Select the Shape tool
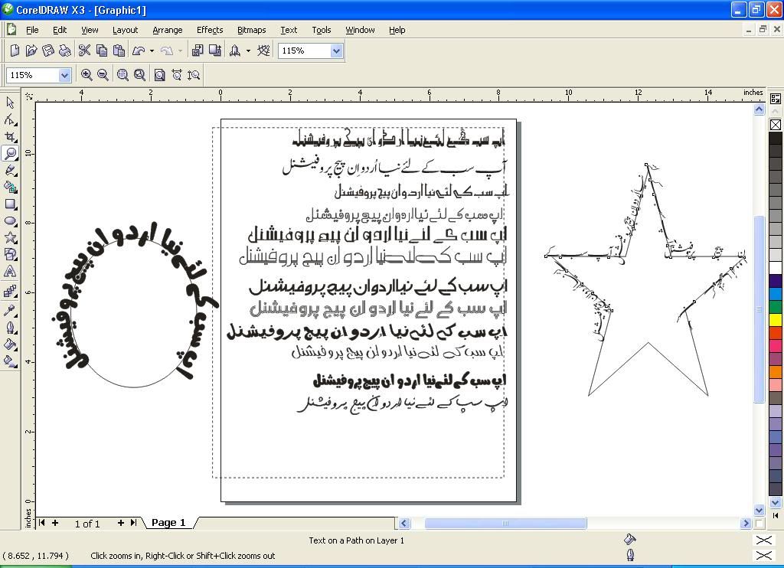Screen dimensions: 784x568 (10, 119)
